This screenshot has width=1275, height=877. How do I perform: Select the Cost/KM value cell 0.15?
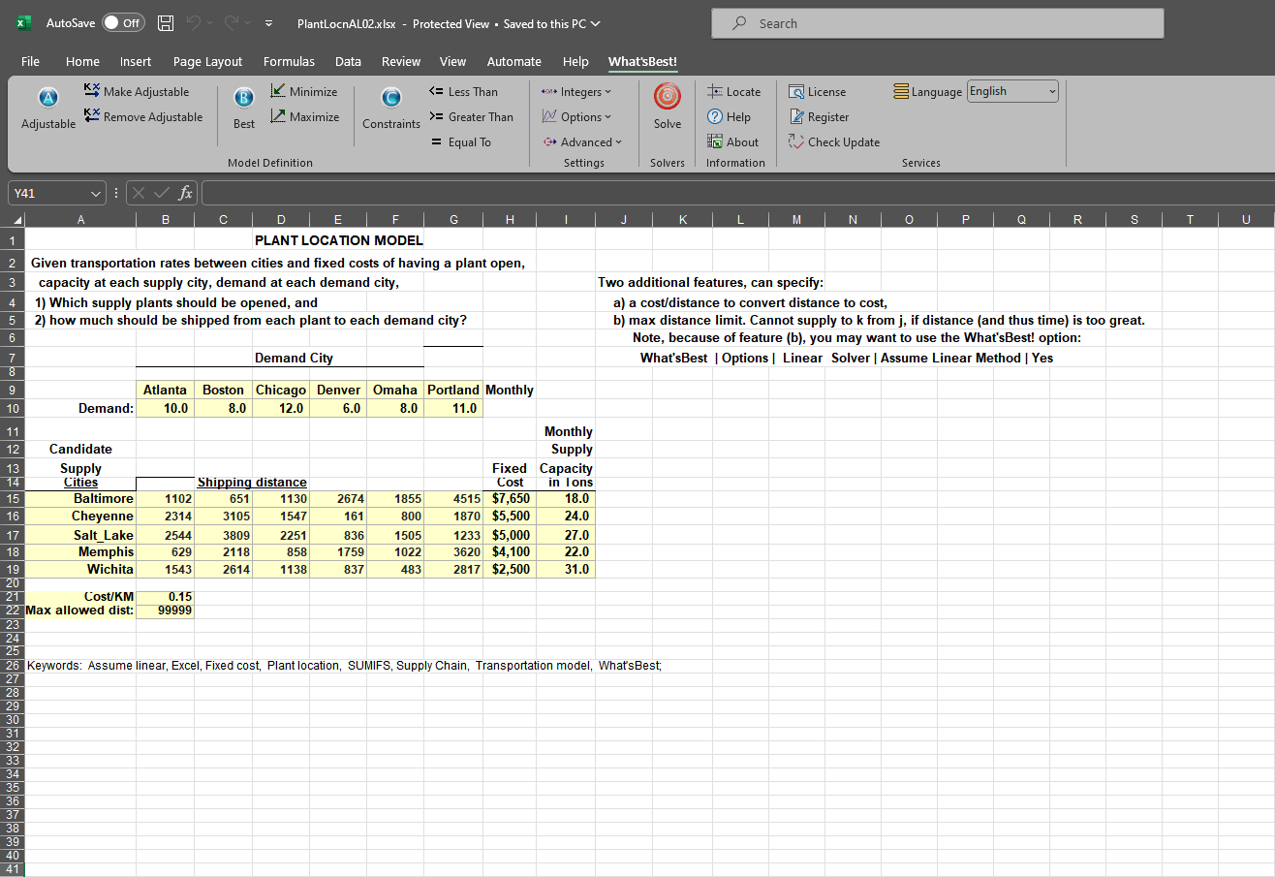tap(166, 596)
